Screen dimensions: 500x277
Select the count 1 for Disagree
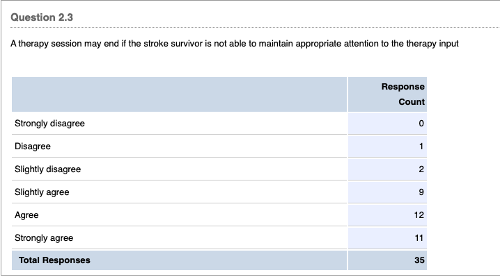click(x=421, y=146)
